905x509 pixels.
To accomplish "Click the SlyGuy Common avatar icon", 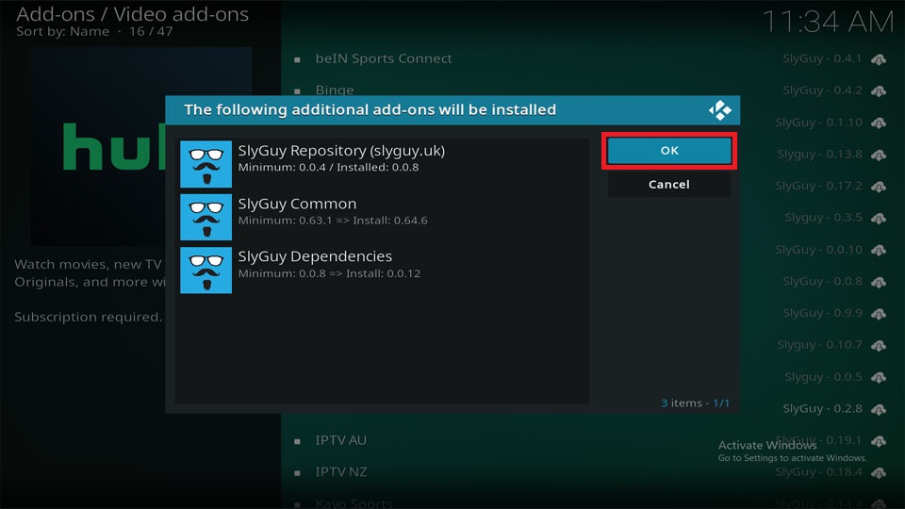I will click(206, 217).
